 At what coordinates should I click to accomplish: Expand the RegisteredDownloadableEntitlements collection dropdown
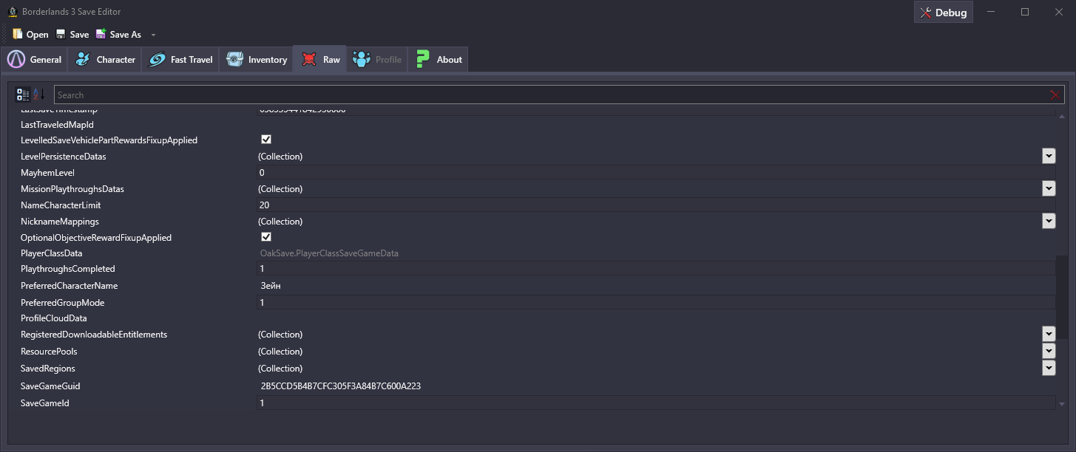coord(1049,334)
